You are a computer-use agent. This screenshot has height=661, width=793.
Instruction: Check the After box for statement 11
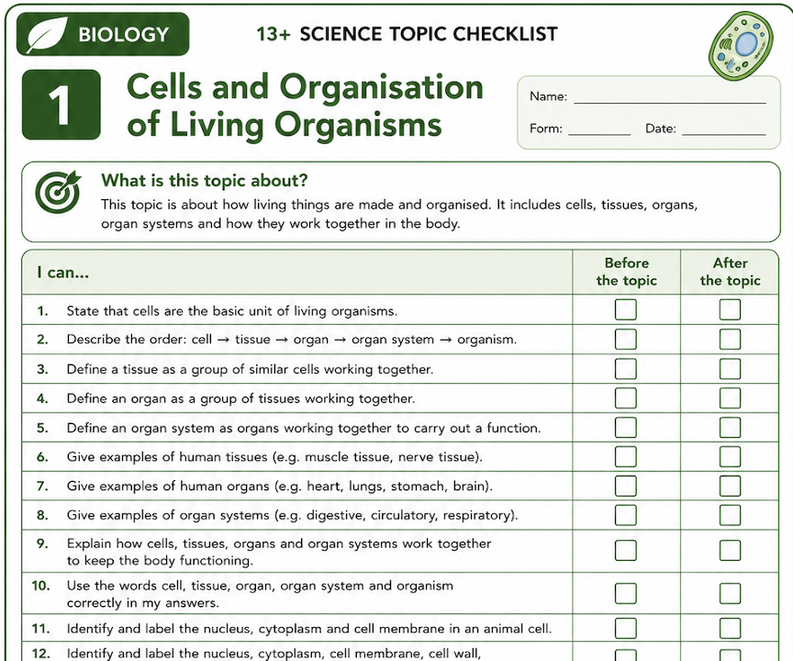730,629
